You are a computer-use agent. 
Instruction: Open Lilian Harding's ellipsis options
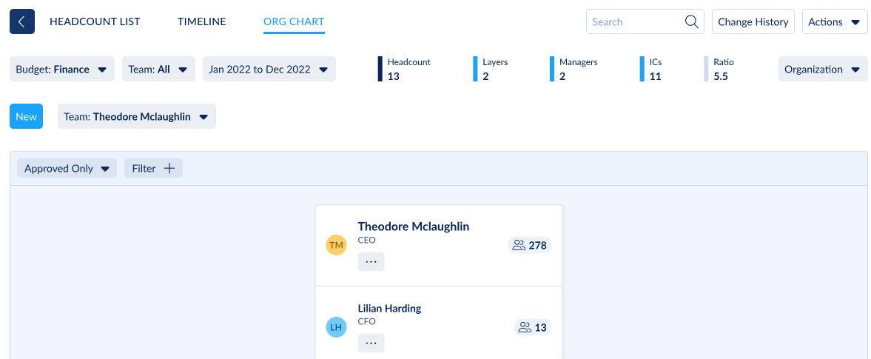[371, 343]
